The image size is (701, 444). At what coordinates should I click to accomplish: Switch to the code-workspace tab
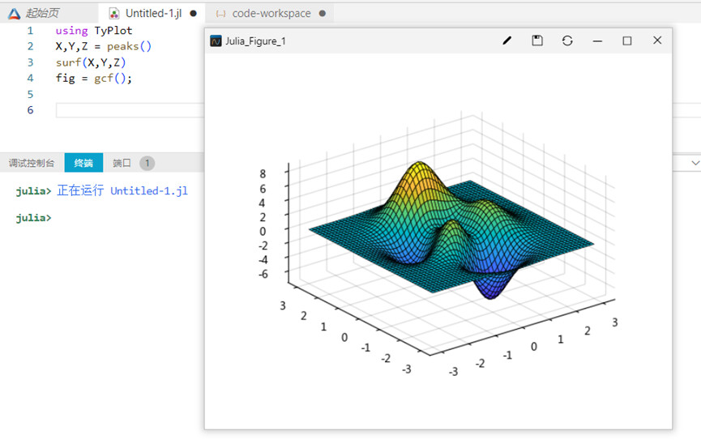pyautogui.click(x=271, y=14)
